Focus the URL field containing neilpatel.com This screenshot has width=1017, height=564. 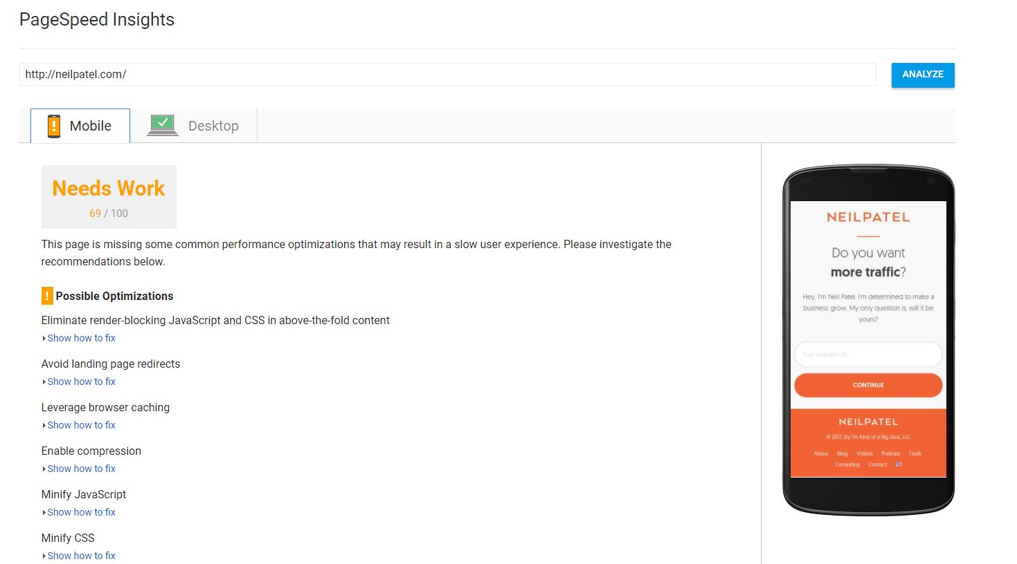click(x=448, y=75)
